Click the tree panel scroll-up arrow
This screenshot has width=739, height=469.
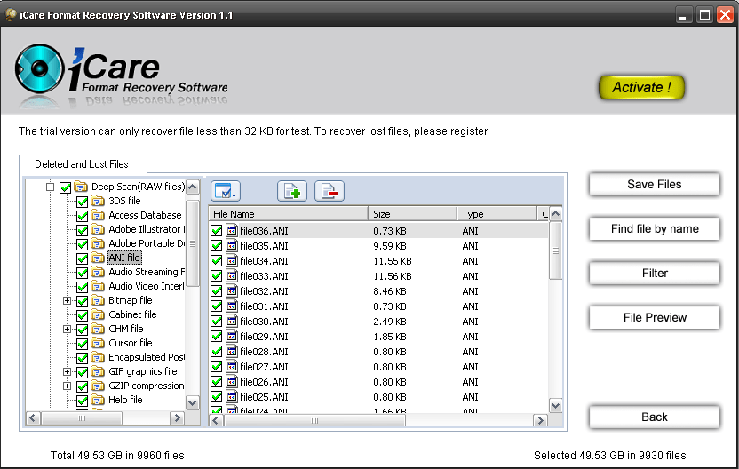pos(192,187)
